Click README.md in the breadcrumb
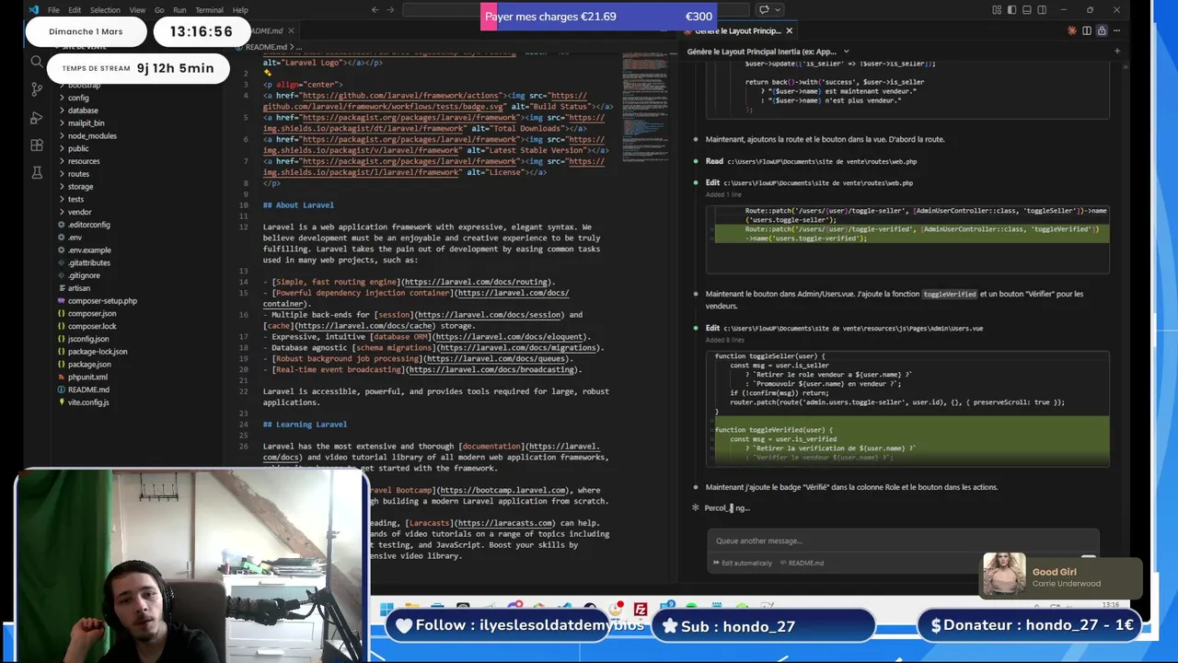 [x=265, y=47]
